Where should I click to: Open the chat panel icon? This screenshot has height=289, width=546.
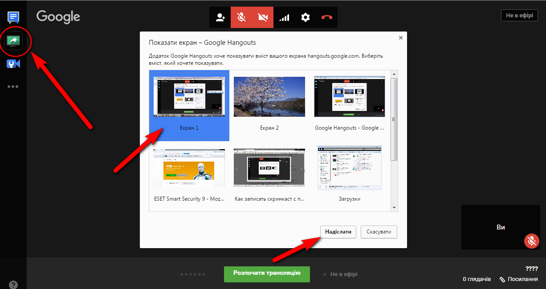click(x=13, y=17)
